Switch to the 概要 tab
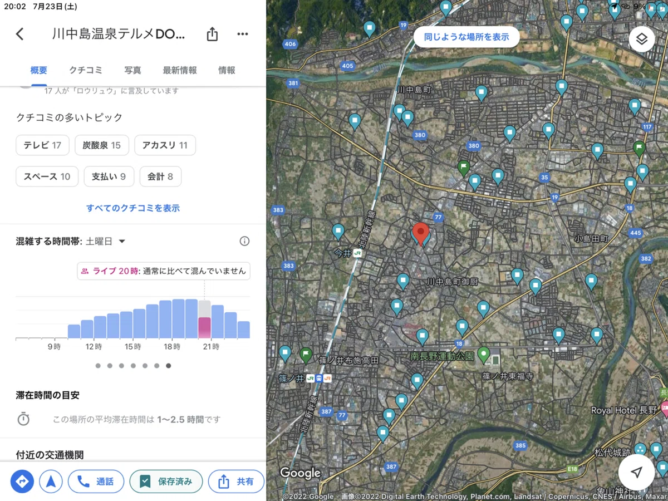 [x=39, y=70]
